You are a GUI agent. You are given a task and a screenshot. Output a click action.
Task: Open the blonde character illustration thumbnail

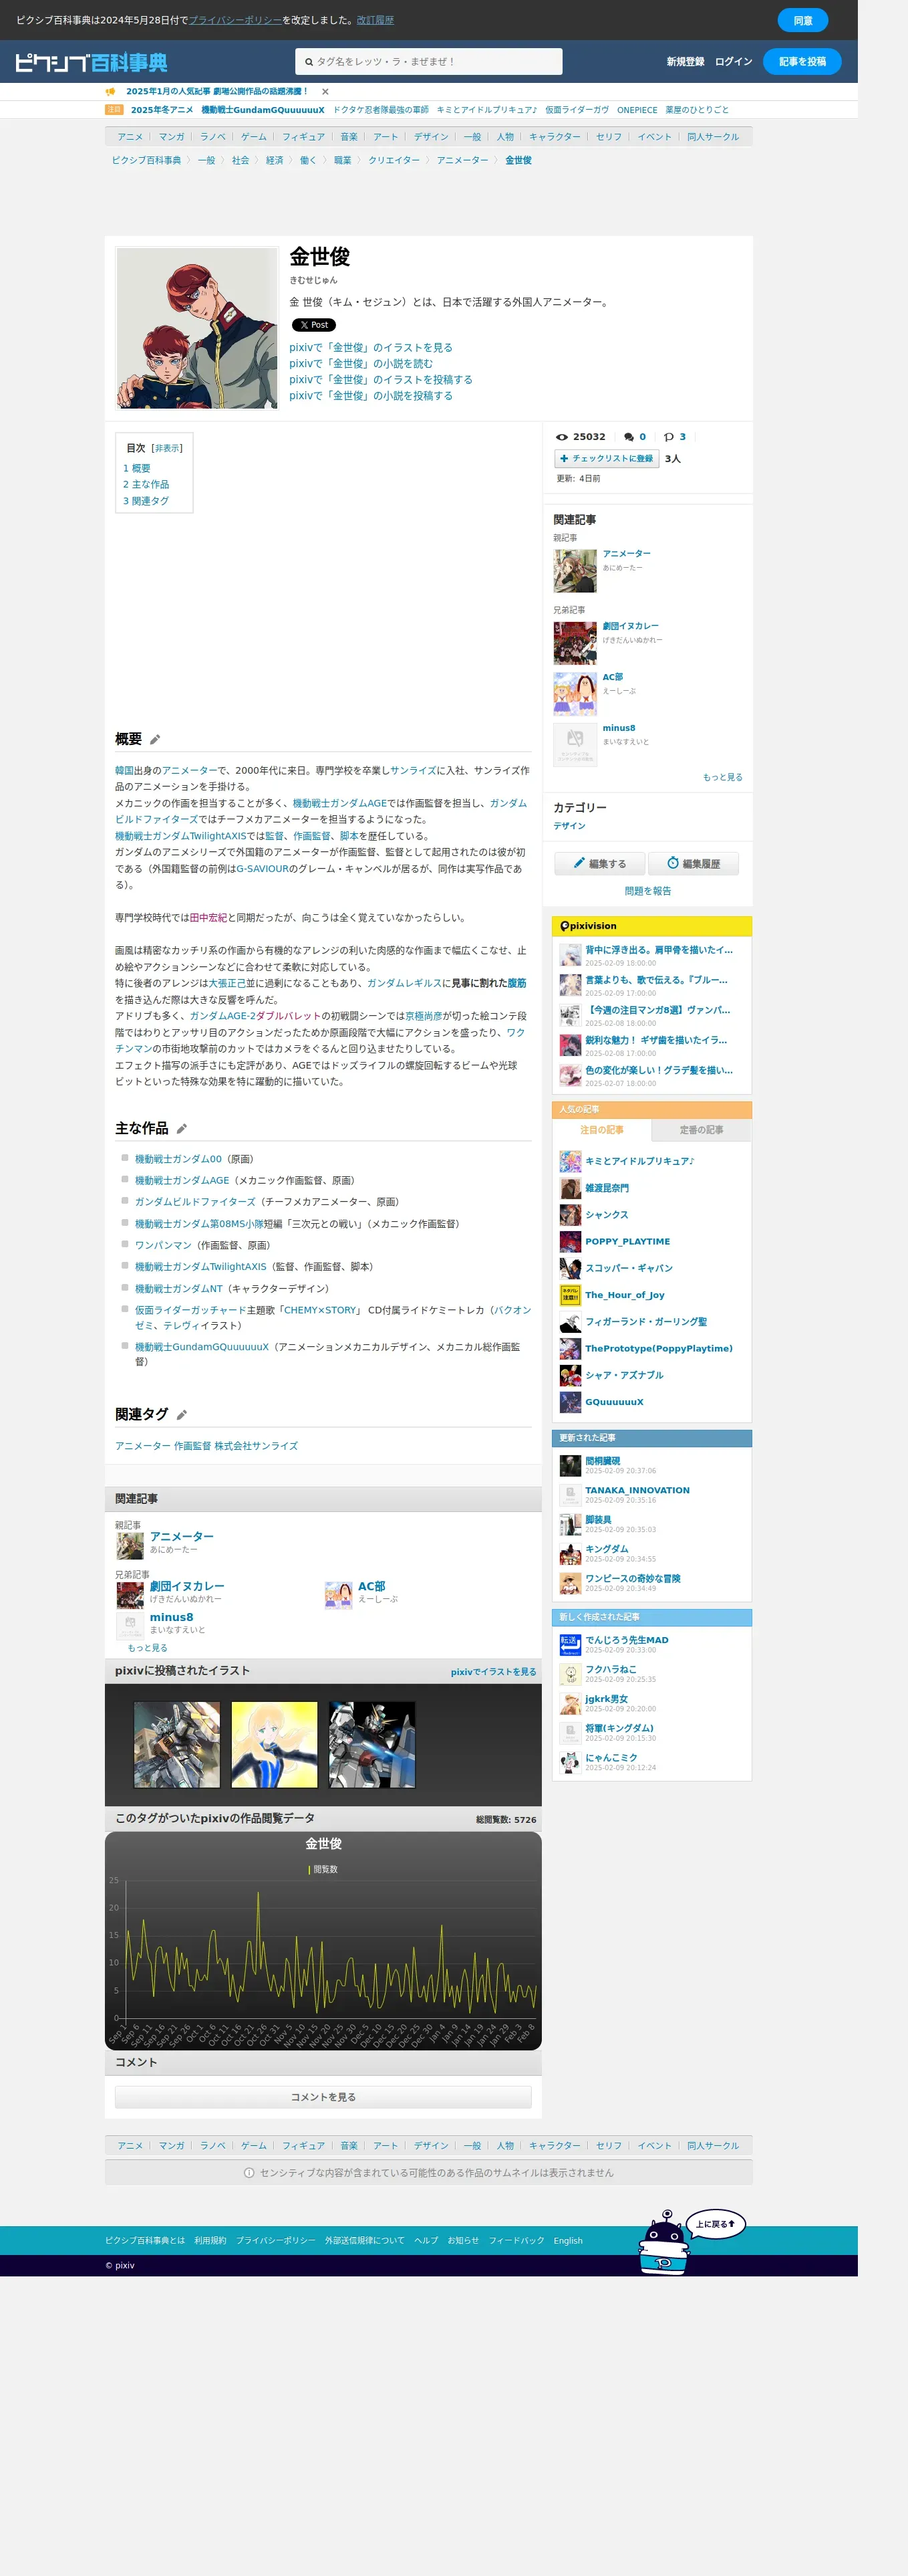click(x=274, y=1745)
